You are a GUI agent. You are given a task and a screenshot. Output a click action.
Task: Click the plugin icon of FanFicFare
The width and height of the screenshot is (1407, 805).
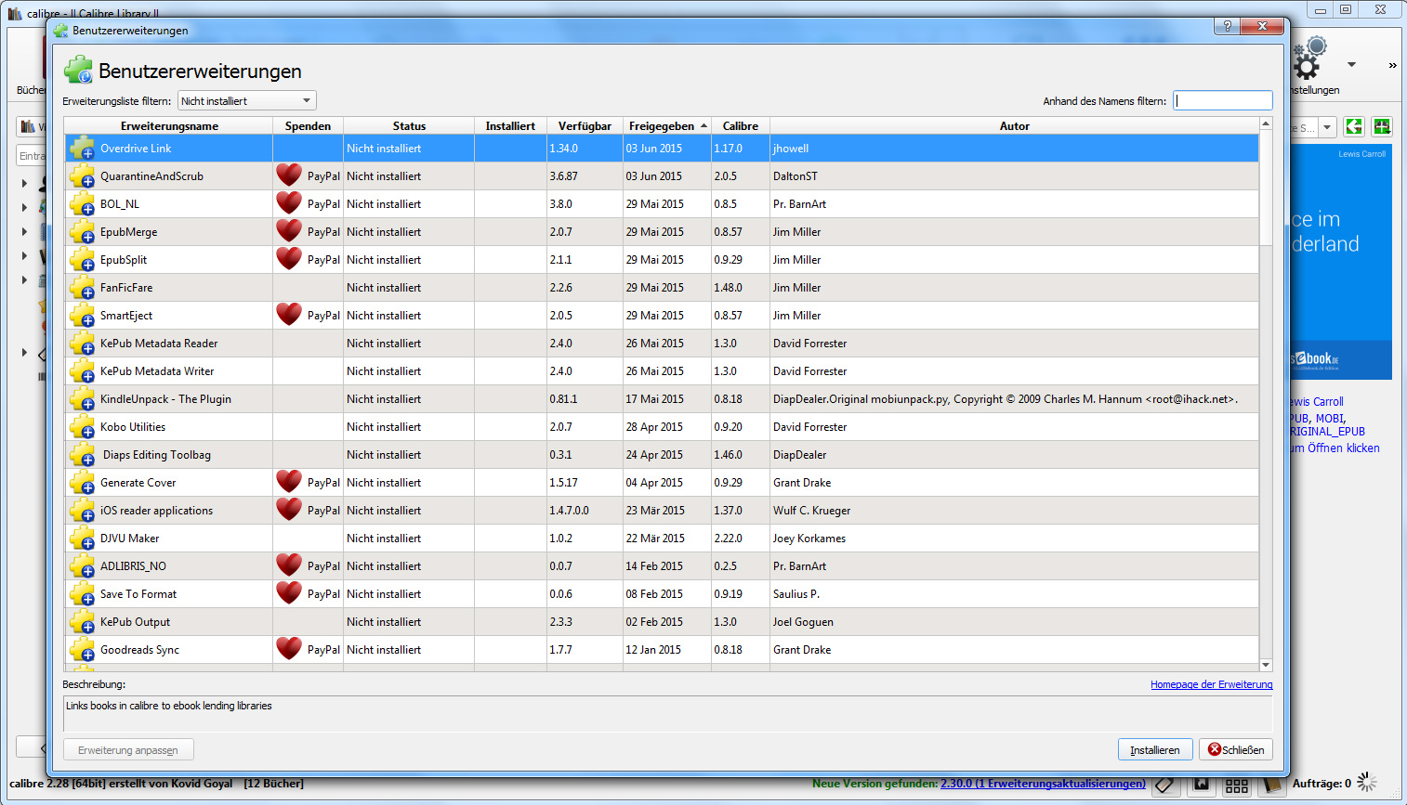point(82,288)
